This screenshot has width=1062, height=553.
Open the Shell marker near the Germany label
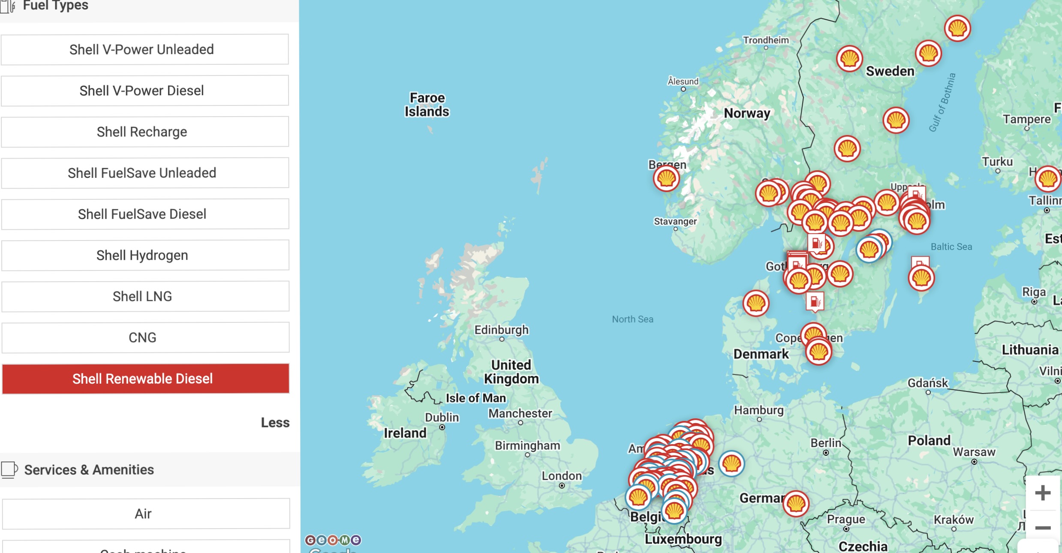tap(796, 504)
